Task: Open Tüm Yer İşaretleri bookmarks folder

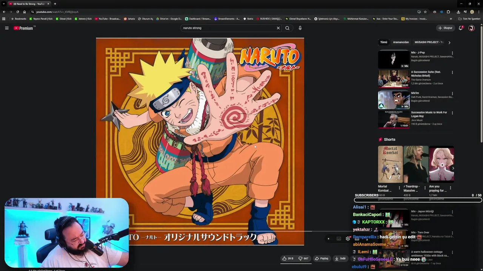Action: coord(469,18)
